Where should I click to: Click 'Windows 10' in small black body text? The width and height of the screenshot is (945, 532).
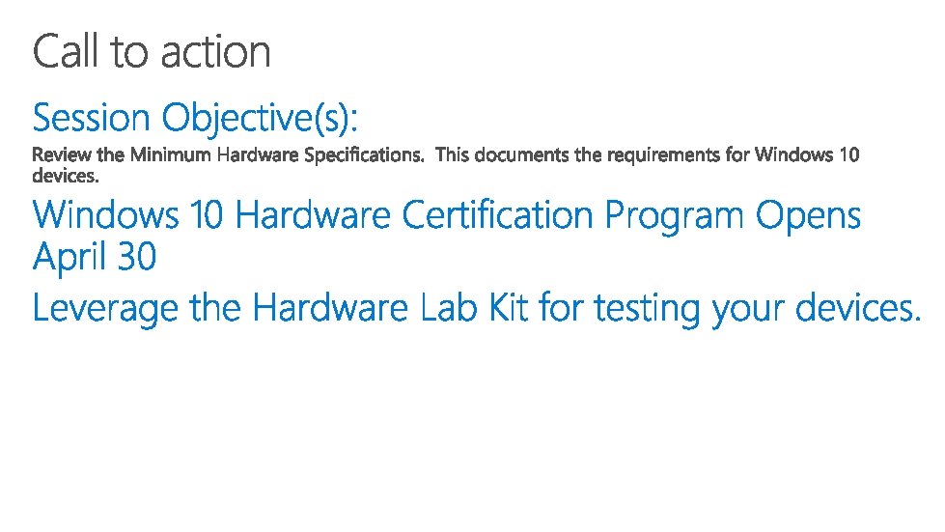click(807, 154)
